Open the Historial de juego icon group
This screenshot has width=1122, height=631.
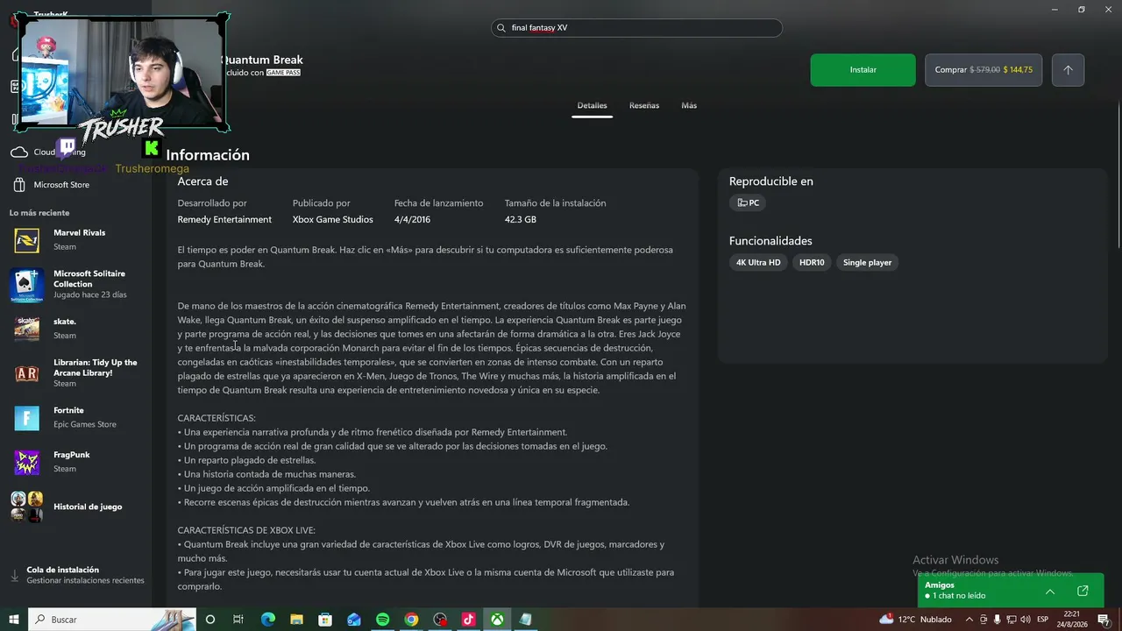[x=26, y=507]
